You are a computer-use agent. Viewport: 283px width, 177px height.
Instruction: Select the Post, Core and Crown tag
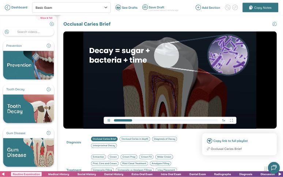[105, 163]
